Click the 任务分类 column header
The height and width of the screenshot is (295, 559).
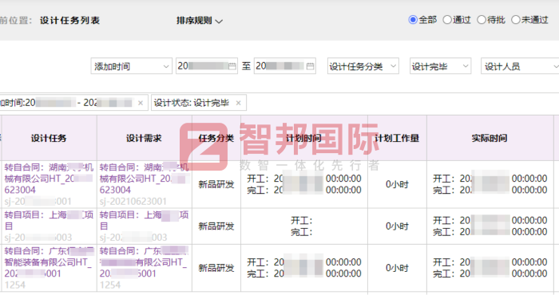pyautogui.click(x=216, y=138)
